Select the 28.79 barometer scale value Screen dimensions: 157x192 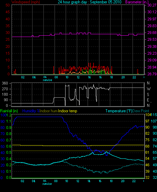click(152, 74)
